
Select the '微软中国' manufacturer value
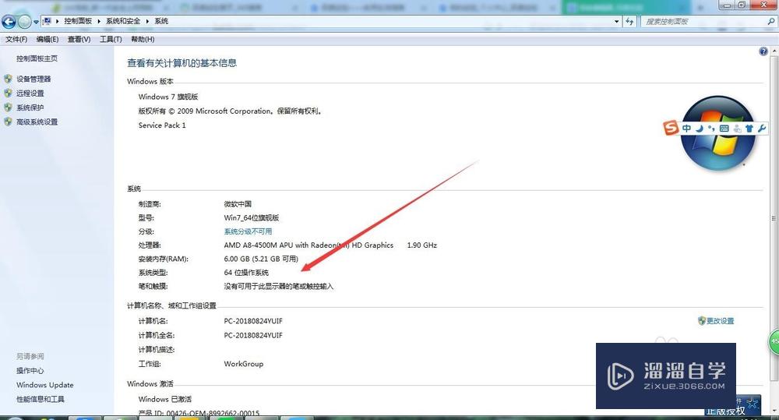click(x=238, y=204)
